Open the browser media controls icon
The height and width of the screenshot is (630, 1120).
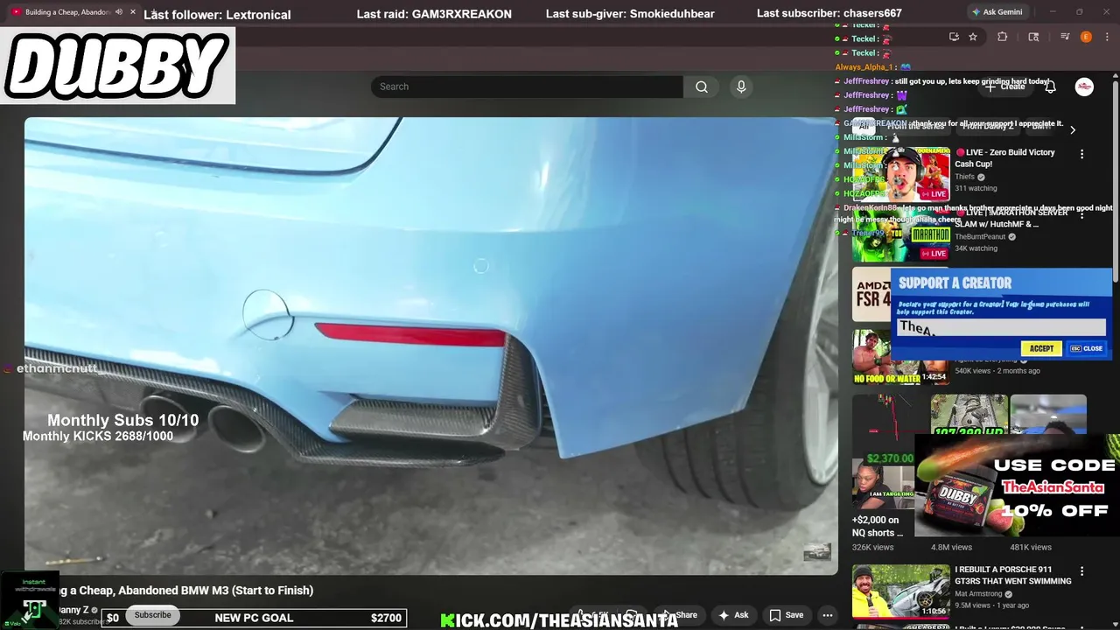pos(1065,37)
